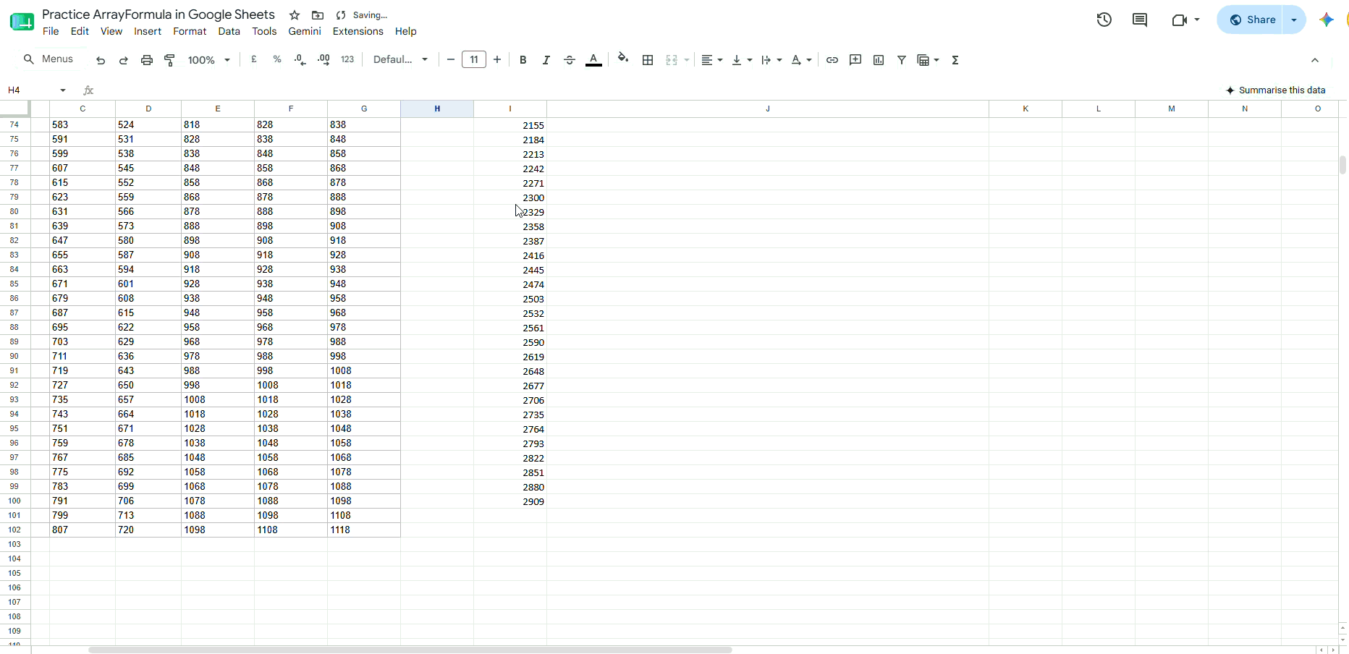Viewport: 1349px width, 654px height.
Task: Click the Insert chart icon
Action: (x=879, y=60)
